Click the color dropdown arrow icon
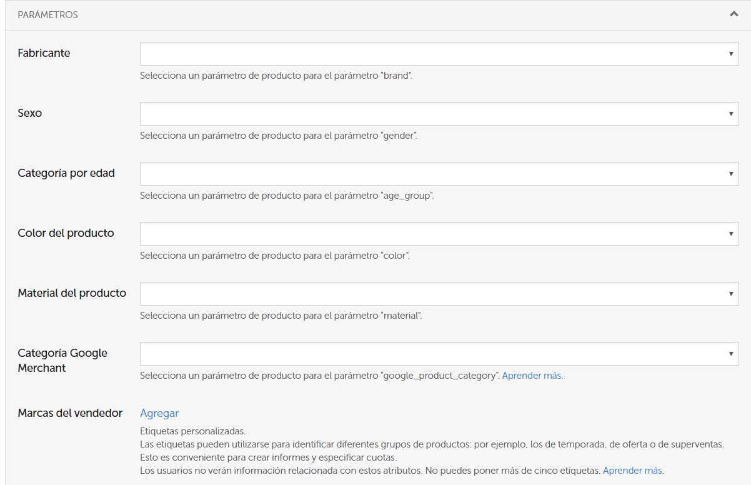Viewport: 751px width, 485px height. point(730,234)
